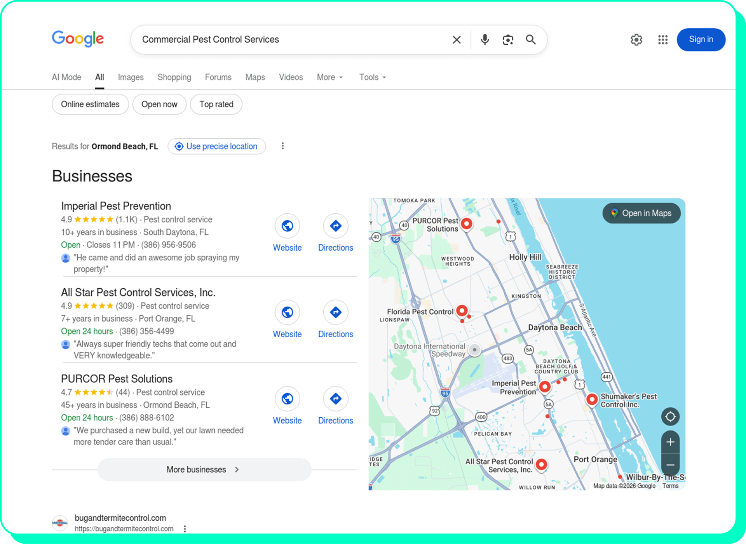Image resolution: width=746 pixels, height=544 pixels.
Task: Toggle the Top rated filter chip
Action: [x=216, y=104]
